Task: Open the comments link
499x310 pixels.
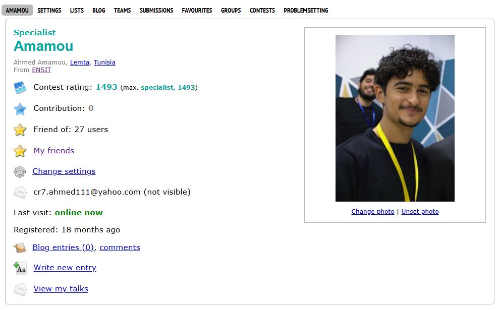Action: click(120, 247)
